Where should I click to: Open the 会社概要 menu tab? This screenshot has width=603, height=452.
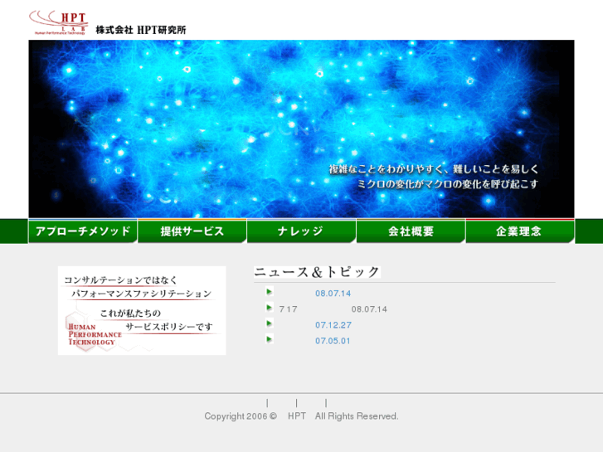(411, 231)
